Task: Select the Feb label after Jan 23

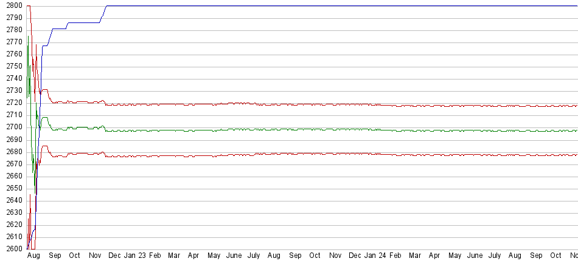Action: (x=155, y=256)
